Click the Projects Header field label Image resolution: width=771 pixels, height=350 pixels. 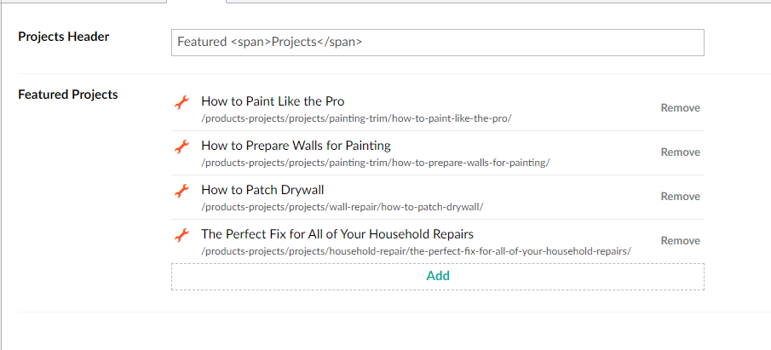[64, 37]
